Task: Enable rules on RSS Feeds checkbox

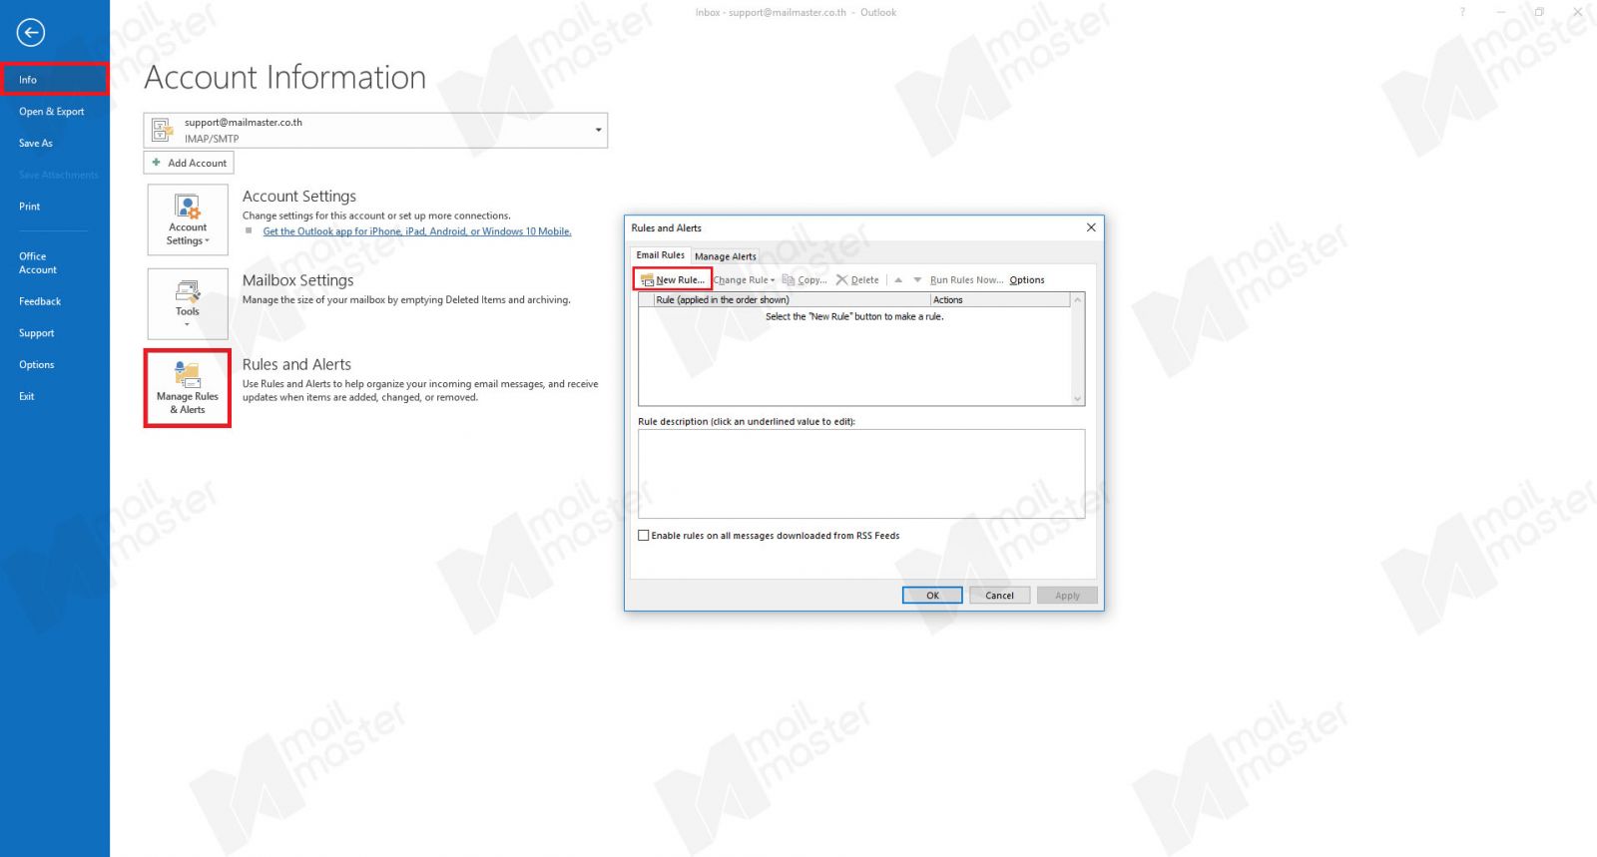Action: coord(644,536)
